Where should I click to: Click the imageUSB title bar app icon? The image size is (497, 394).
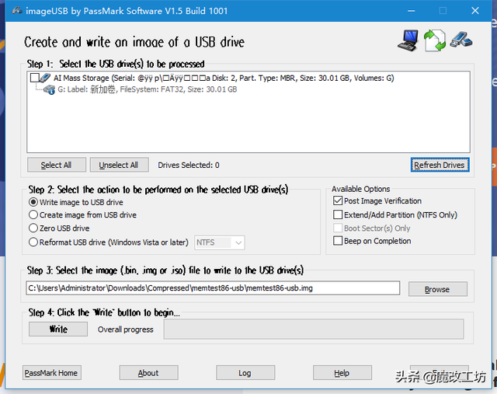click(17, 10)
